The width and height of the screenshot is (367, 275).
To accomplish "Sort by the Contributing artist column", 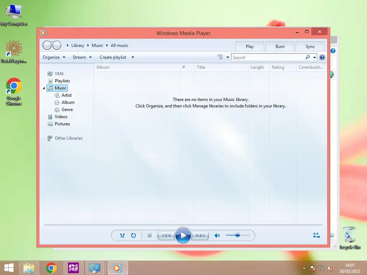I will tap(311, 67).
